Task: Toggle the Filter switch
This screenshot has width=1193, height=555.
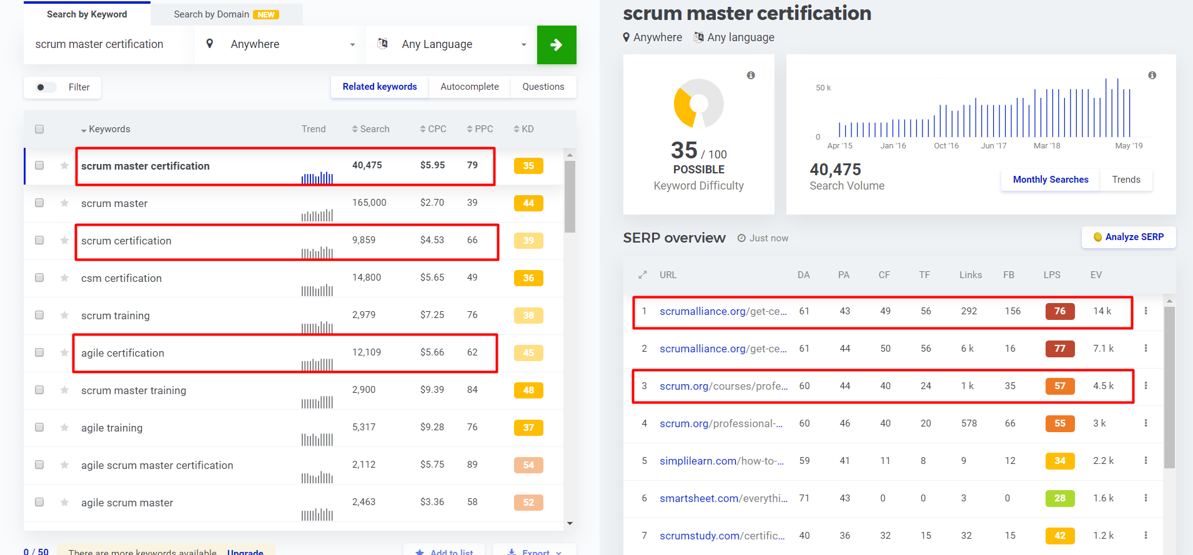Action: 46,87
